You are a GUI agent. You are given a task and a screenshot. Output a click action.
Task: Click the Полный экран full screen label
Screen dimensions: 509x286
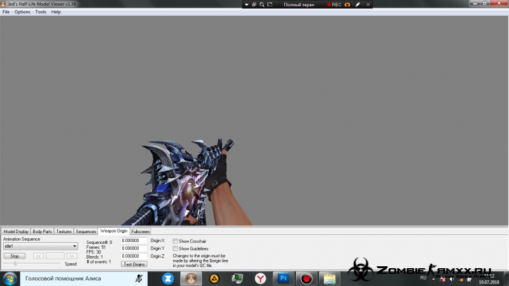point(299,4)
